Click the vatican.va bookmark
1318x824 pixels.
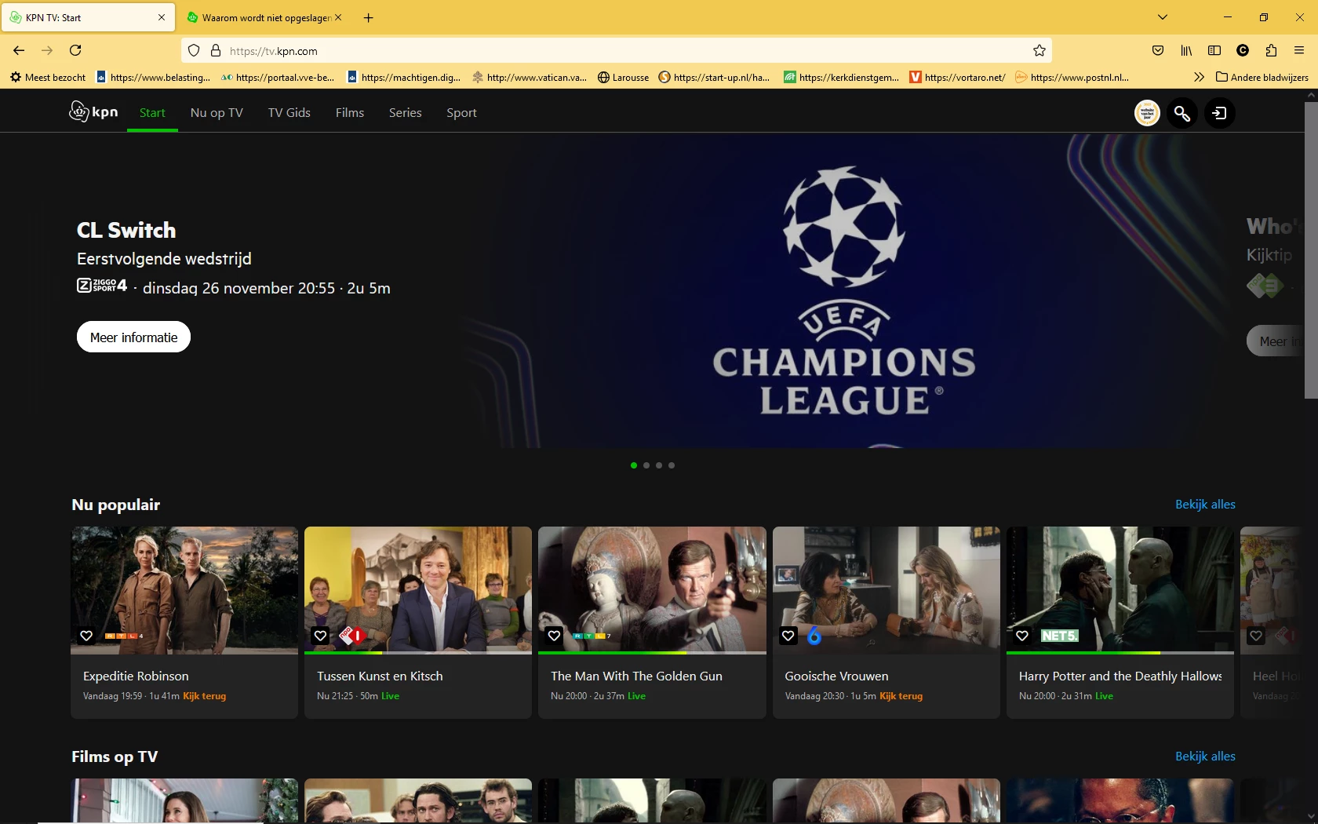530,77
